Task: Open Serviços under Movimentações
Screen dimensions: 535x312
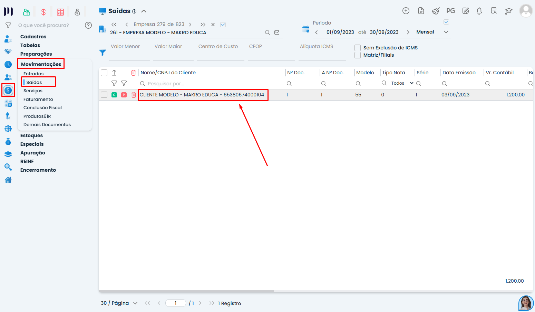Action: tap(33, 91)
